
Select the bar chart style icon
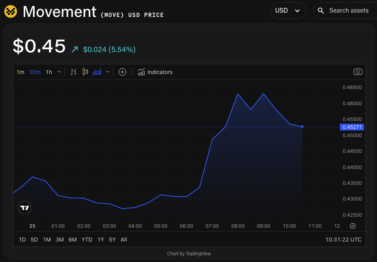point(73,72)
